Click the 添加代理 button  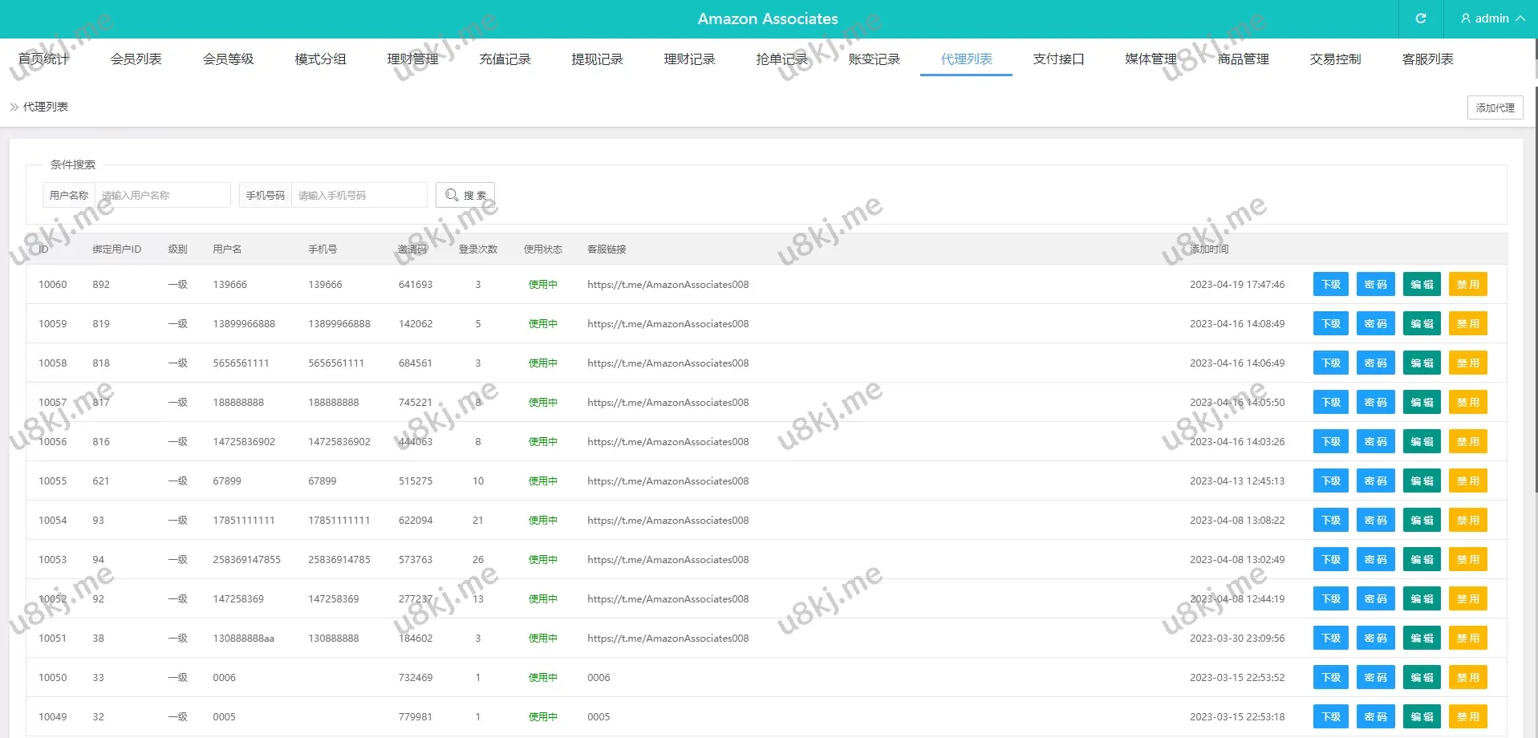click(1495, 107)
